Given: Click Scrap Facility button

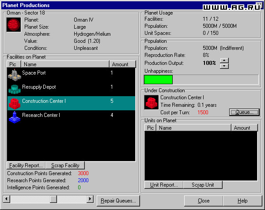Looking at the screenshot, I should click(65, 165).
